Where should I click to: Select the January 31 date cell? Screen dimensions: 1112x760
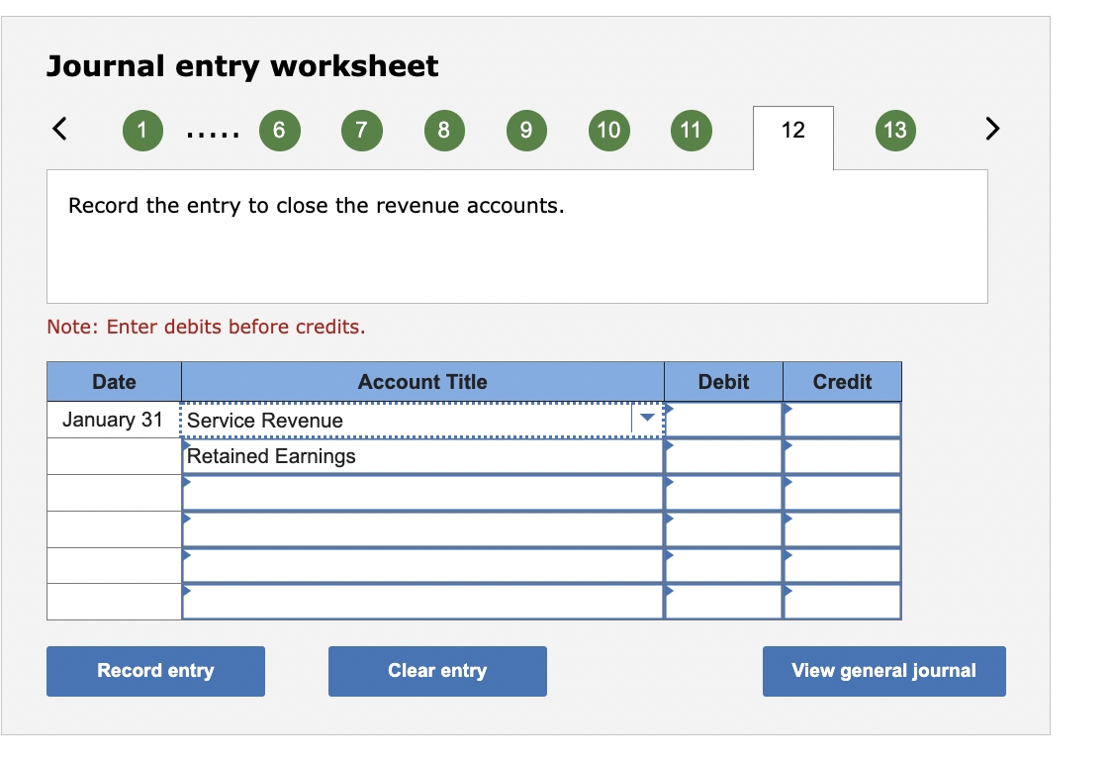(x=112, y=419)
